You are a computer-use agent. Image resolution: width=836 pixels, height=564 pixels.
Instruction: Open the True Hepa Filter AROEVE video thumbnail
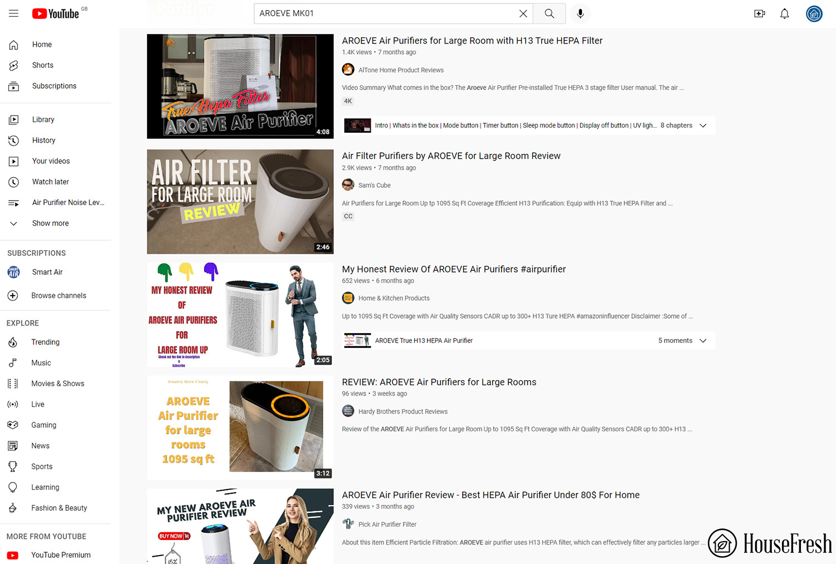point(240,86)
